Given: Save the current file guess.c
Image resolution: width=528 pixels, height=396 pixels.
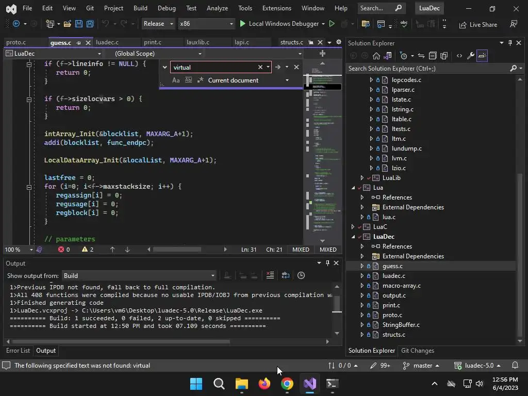Looking at the screenshot, I should (x=79, y=24).
